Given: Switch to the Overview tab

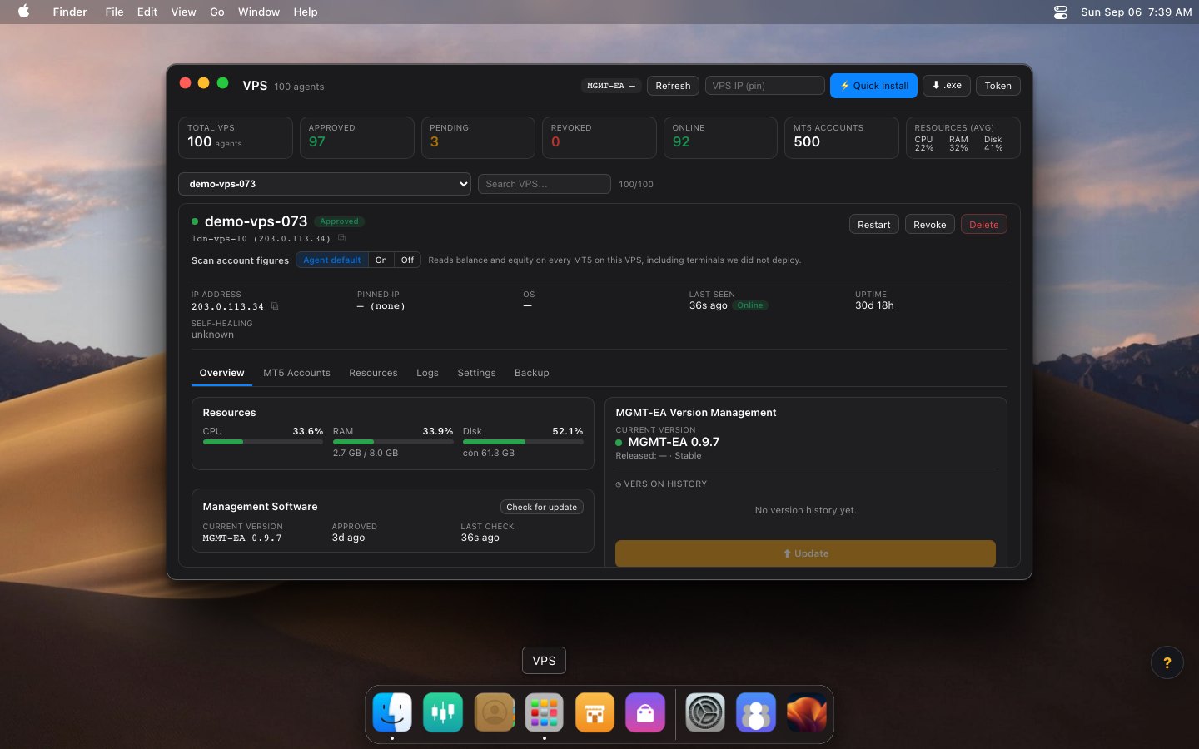Looking at the screenshot, I should 221,373.
